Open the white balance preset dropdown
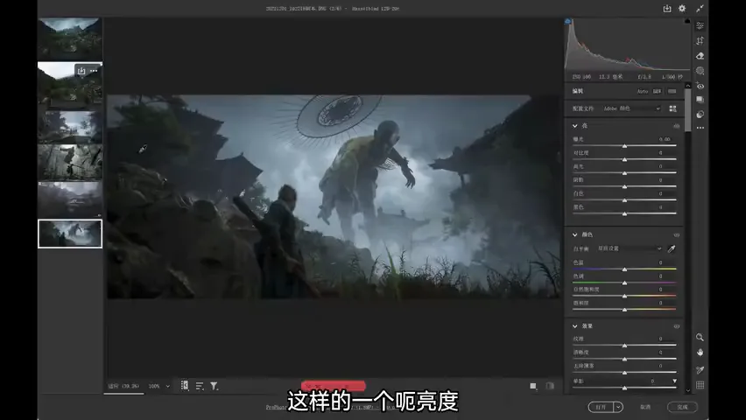 630,248
